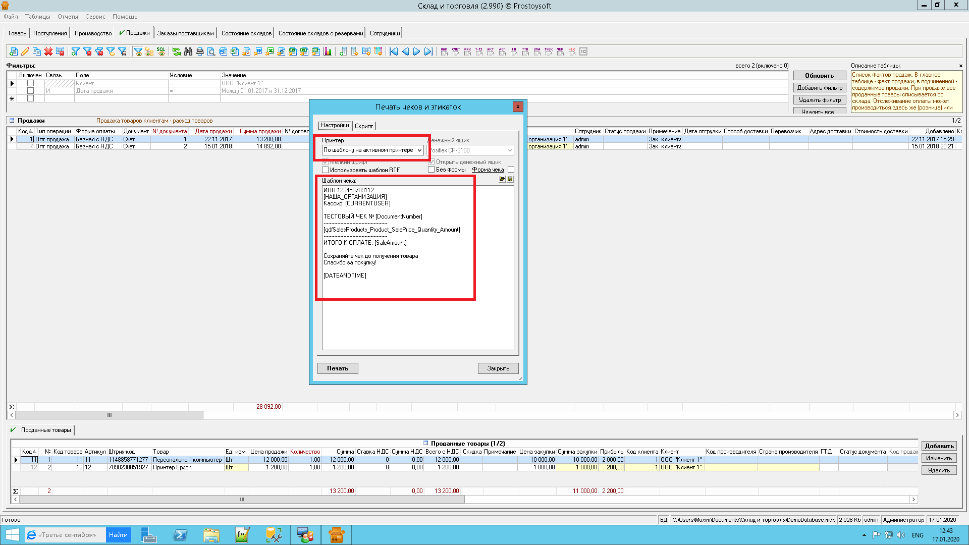
Task: Click the pencil edit record icon
Action: click(x=25, y=51)
